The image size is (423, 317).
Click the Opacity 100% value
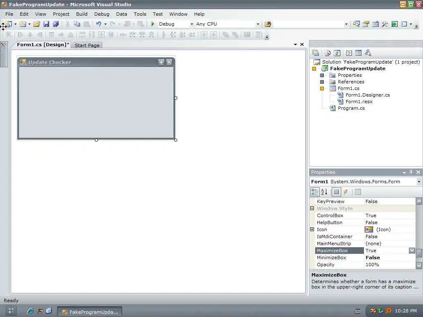(x=372, y=265)
